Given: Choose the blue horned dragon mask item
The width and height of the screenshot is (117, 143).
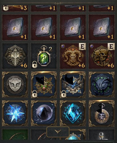Looking at the screenshot, I should click(73, 85).
